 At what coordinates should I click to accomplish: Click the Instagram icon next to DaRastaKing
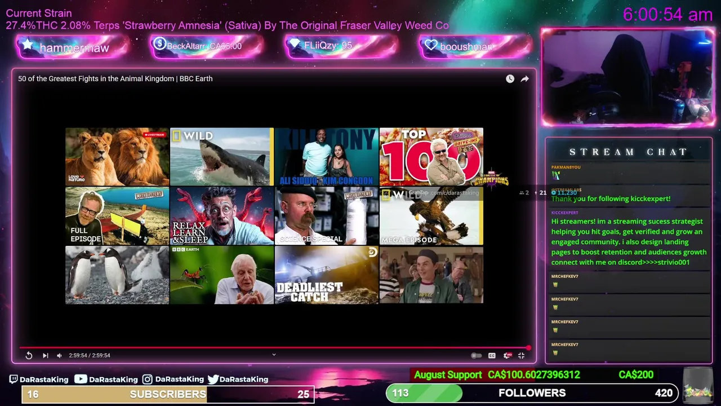point(147,379)
